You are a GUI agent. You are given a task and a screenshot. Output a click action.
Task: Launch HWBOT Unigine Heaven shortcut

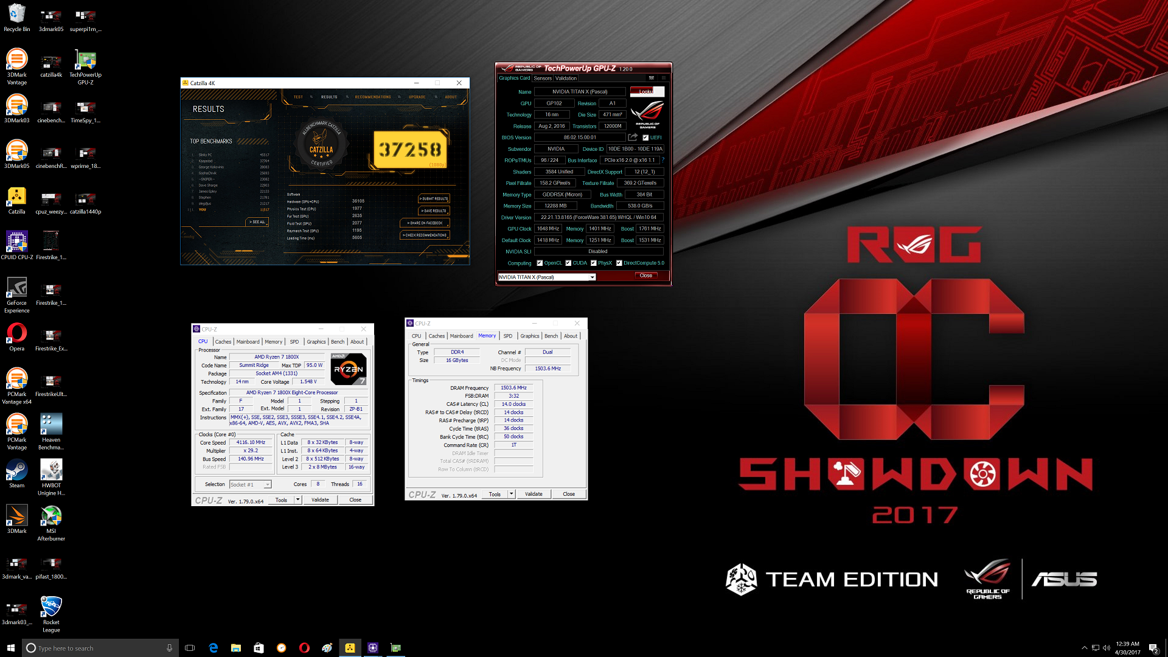point(51,478)
